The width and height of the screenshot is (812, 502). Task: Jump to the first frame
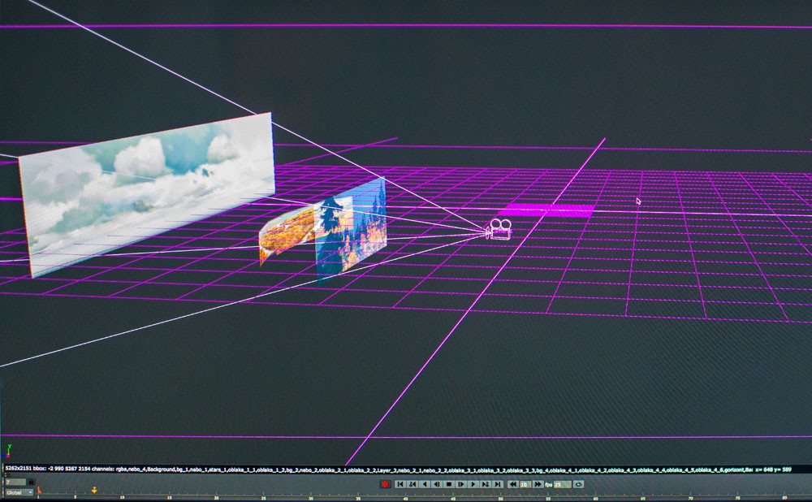(400, 484)
